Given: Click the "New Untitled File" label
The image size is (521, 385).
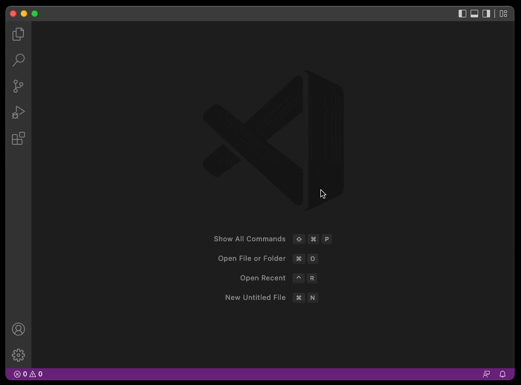Looking at the screenshot, I should point(255,298).
